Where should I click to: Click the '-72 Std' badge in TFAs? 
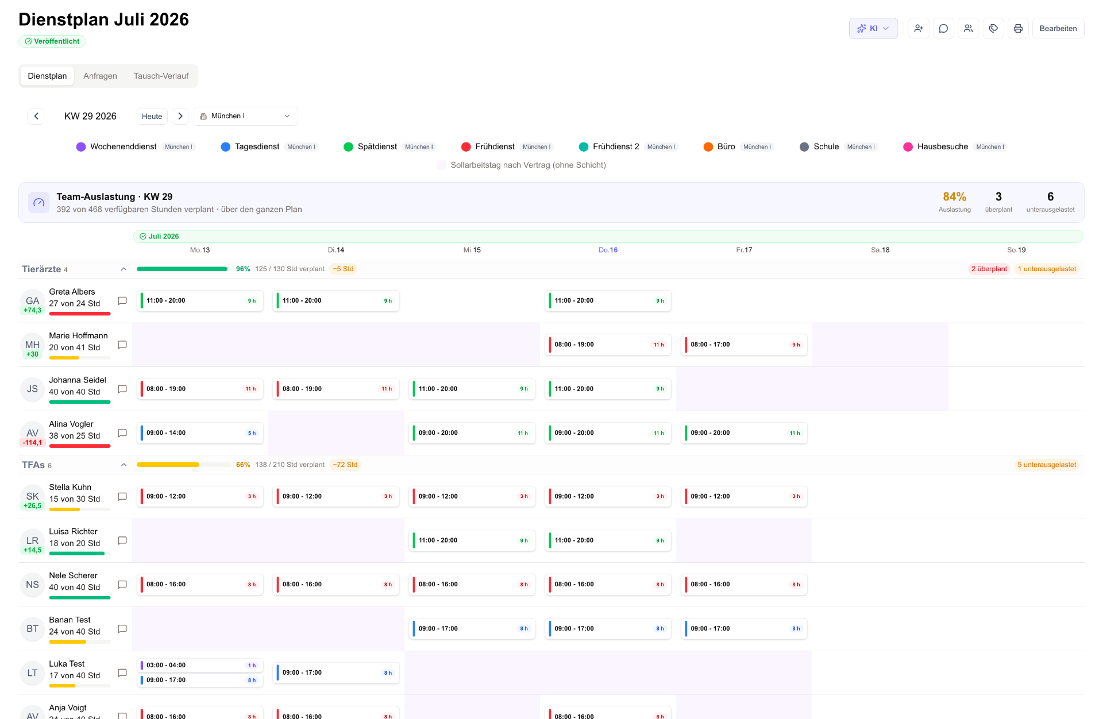(x=345, y=465)
